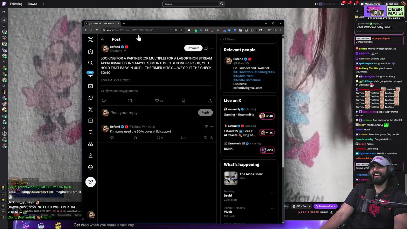The height and width of the screenshot is (229, 407).
Task: Expand pinned chat message chevron
Action: click(x=400, y=26)
